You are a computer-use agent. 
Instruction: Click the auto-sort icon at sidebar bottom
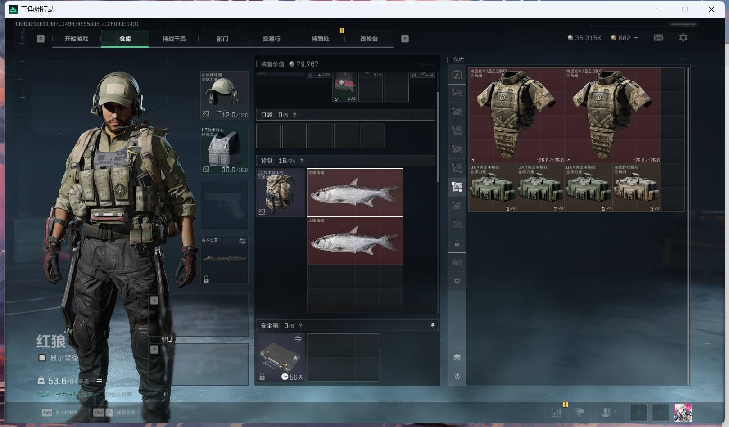click(457, 376)
